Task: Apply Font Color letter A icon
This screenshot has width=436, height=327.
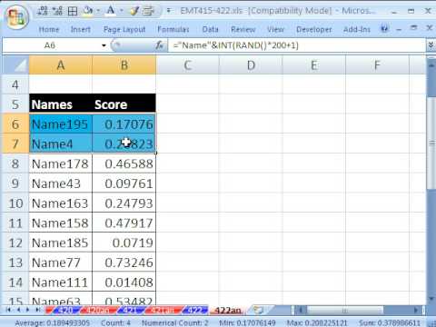Action: click(x=111, y=11)
